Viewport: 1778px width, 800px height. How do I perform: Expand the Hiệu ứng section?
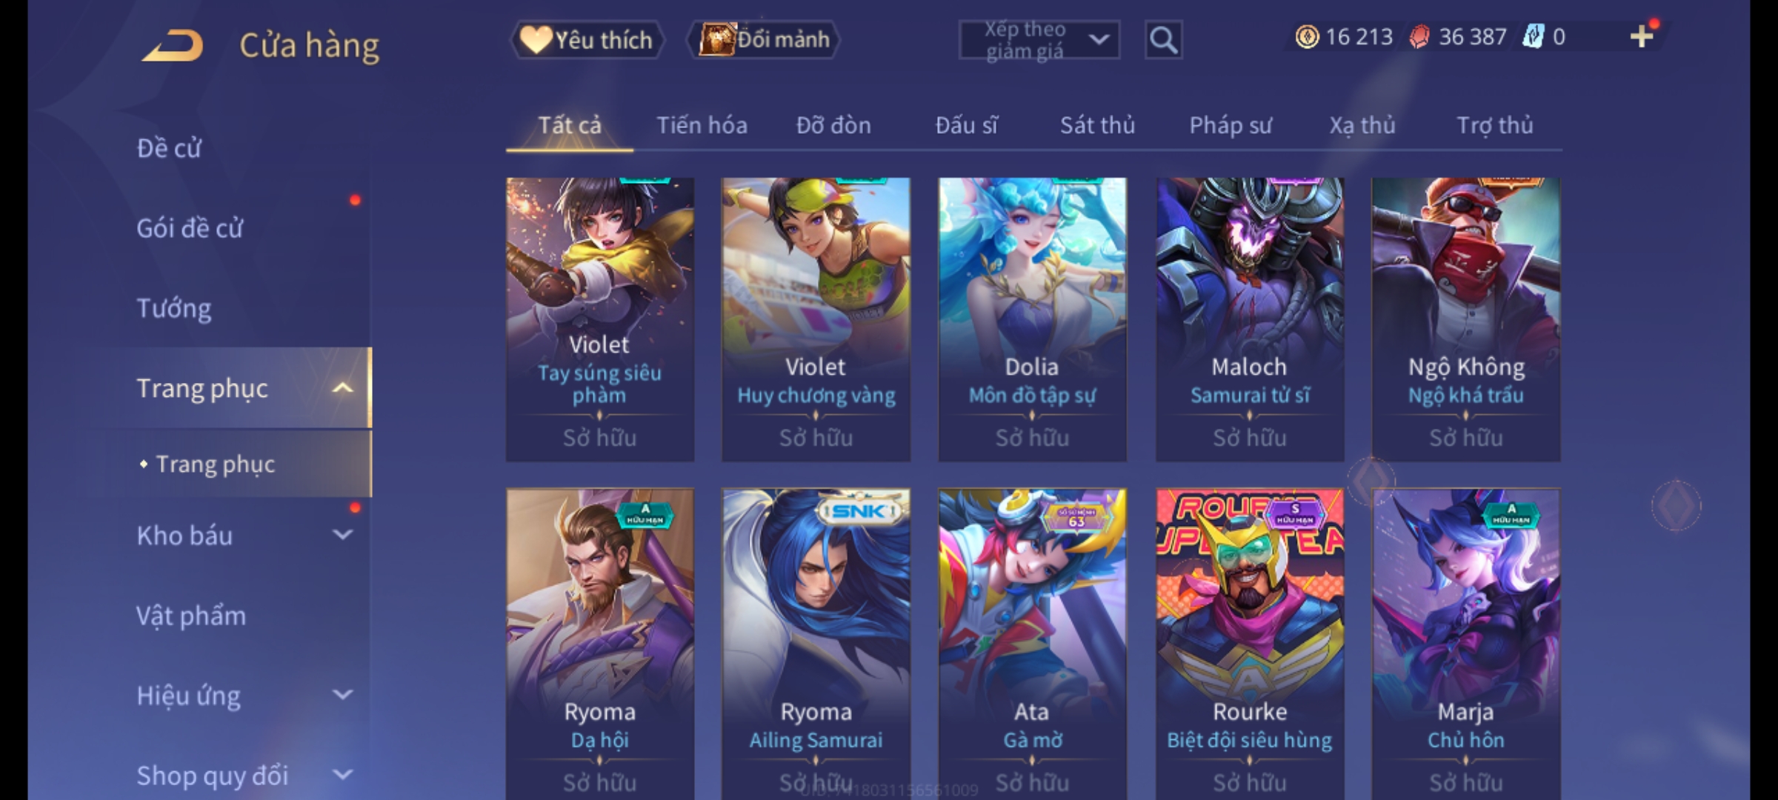[342, 695]
